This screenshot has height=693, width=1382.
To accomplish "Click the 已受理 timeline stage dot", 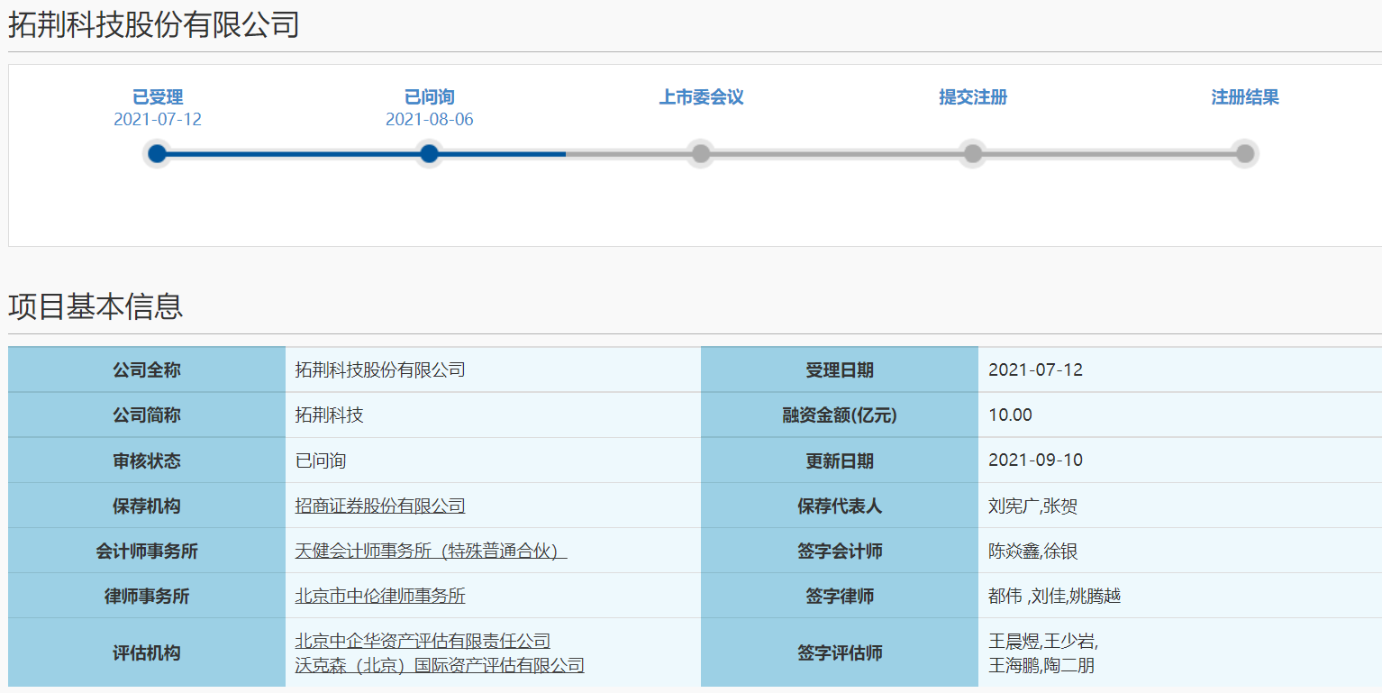I will (157, 154).
